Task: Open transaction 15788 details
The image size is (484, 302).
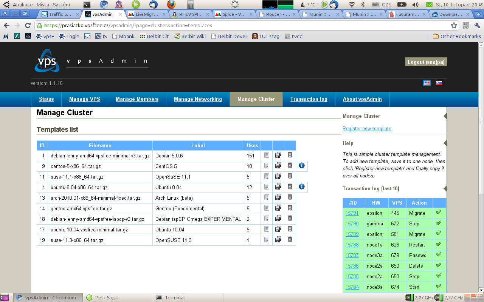Action: 352,245
